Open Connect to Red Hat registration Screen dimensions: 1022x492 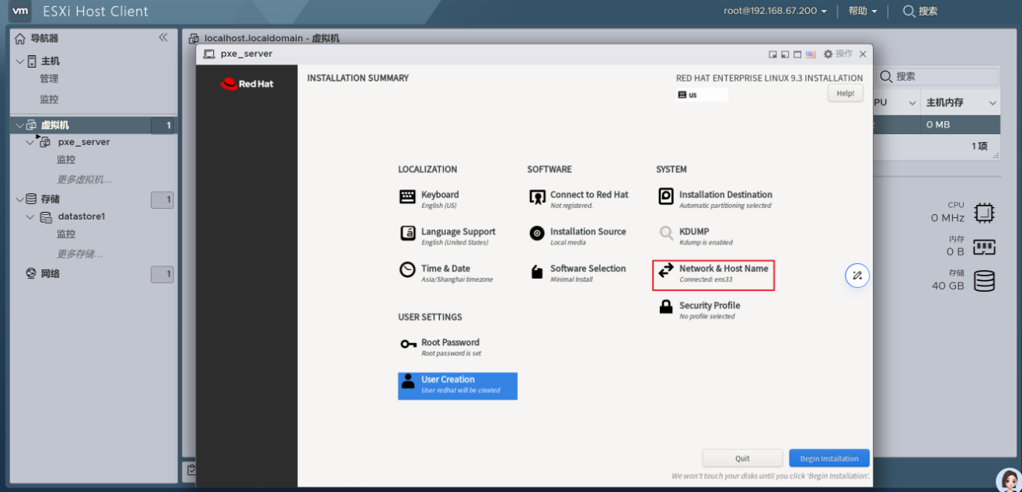coord(579,199)
